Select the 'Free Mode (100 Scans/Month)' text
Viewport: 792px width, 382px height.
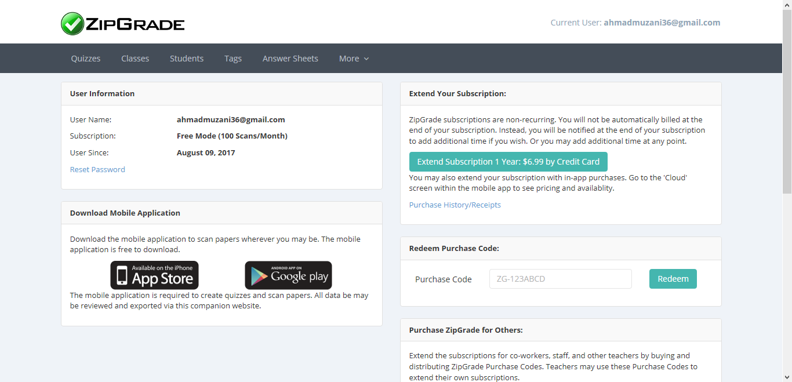(x=232, y=136)
